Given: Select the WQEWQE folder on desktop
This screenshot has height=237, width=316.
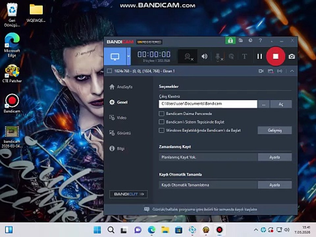Looking at the screenshot, I should click(36, 13).
